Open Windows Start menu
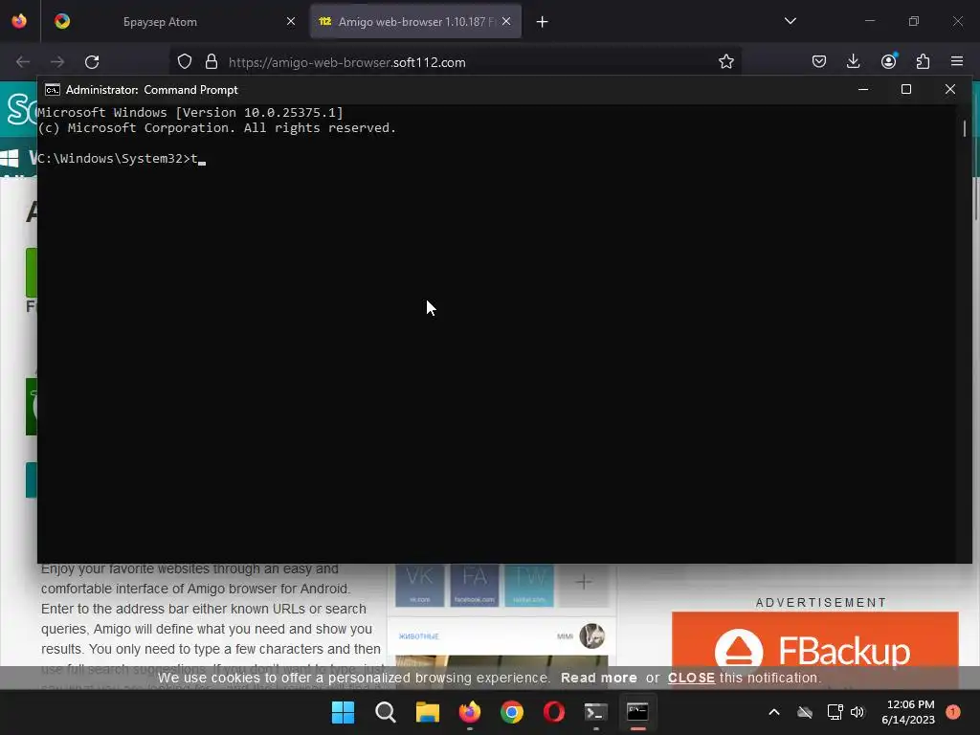The image size is (980, 735). tap(343, 712)
